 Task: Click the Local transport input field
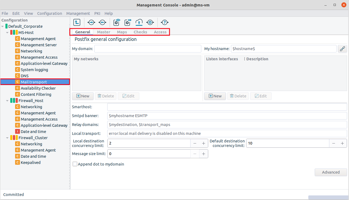tap(227, 134)
